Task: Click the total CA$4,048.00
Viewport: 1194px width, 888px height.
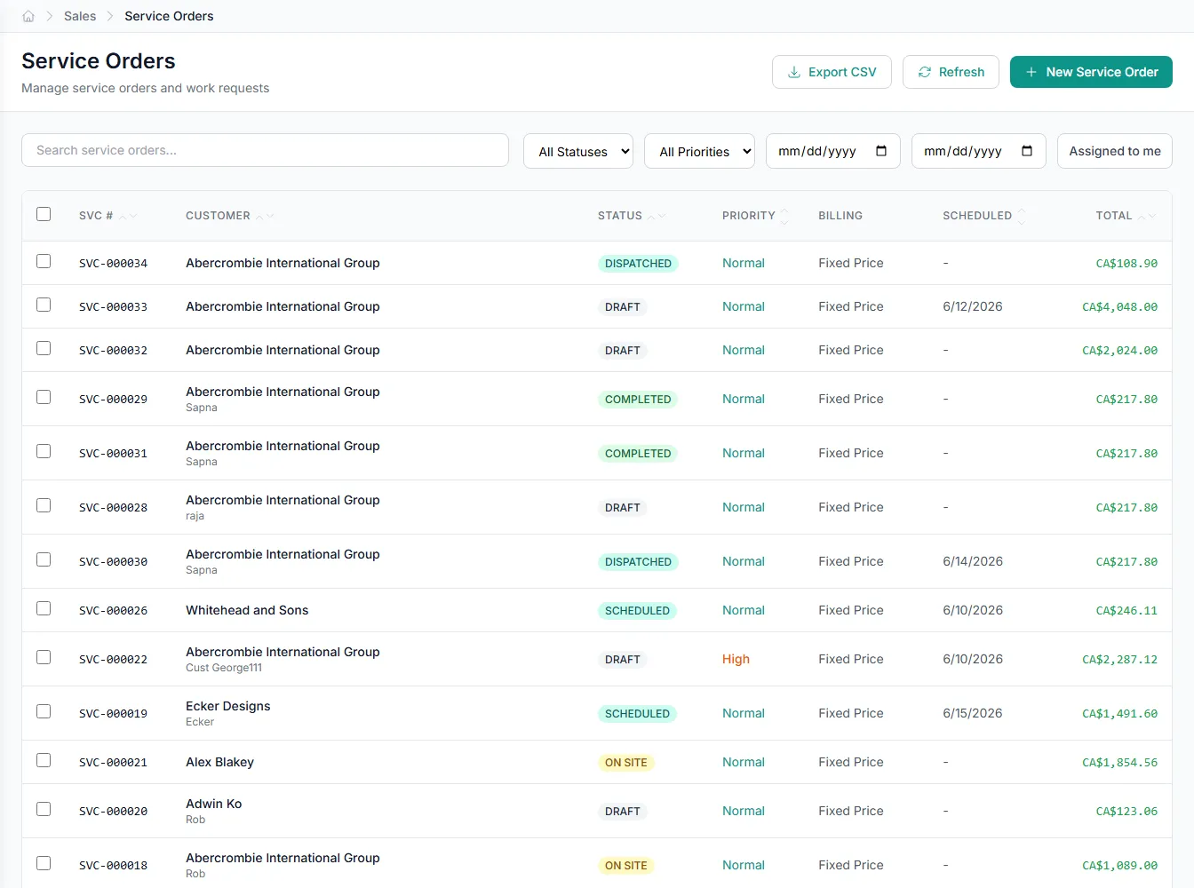Action: pyautogui.click(x=1119, y=307)
